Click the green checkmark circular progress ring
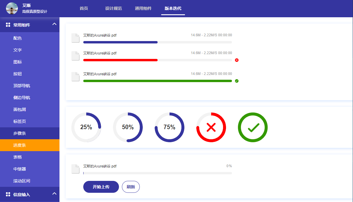353x202 pixels. [253, 127]
